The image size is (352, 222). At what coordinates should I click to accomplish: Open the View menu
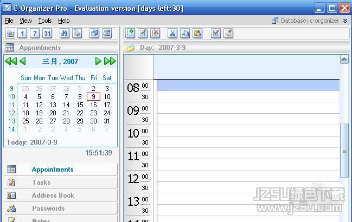(25, 21)
